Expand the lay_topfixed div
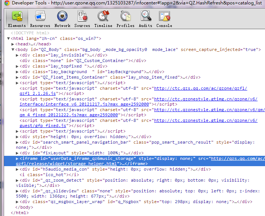This screenshot has width=265, height=216. pyautogui.click(x=17, y=66)
